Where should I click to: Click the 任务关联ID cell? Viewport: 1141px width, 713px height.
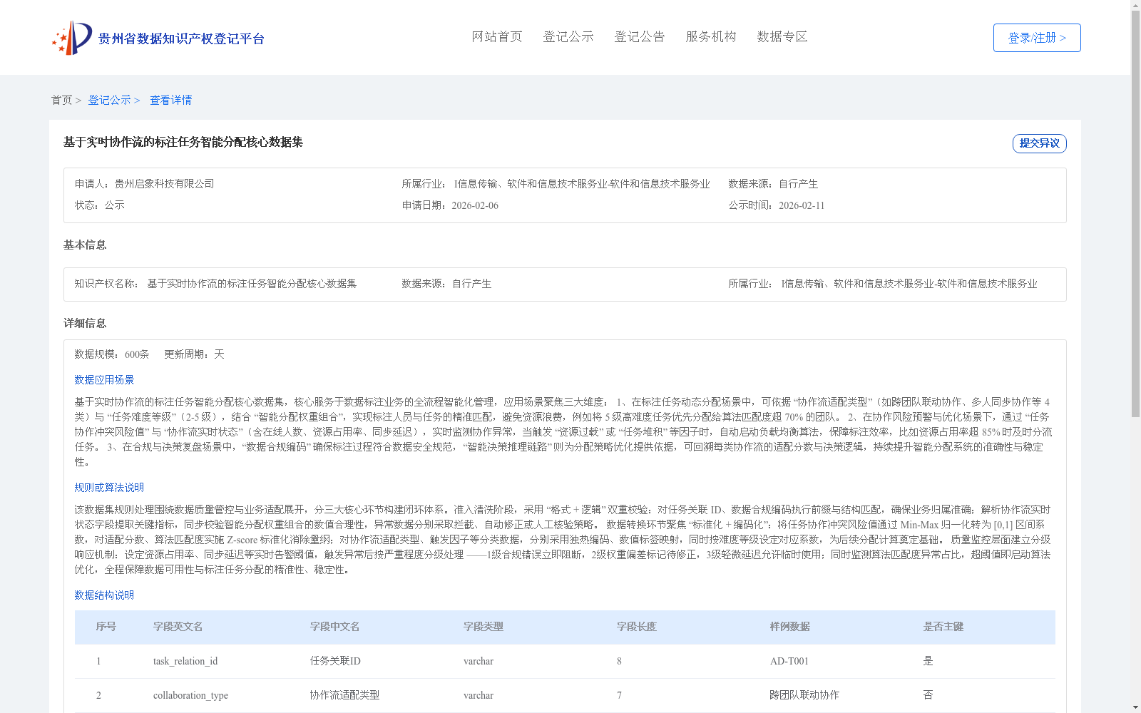[335, 661]
